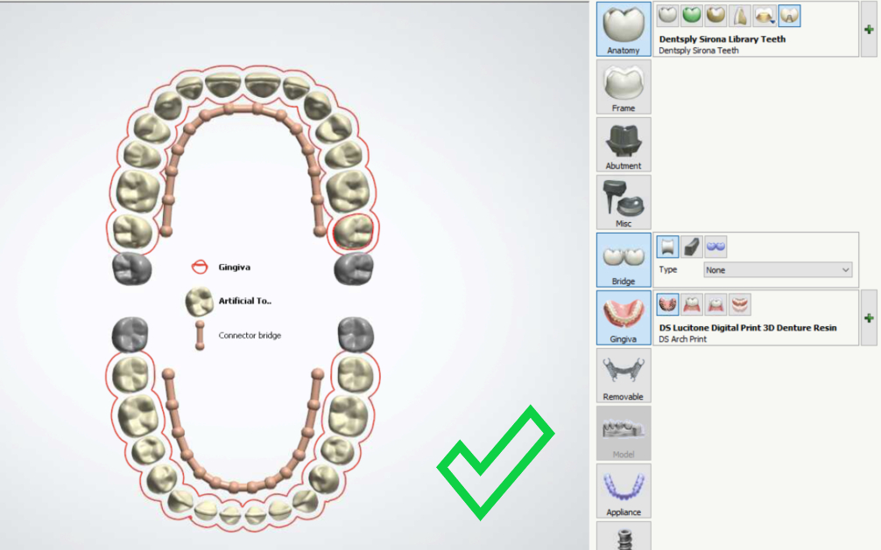Screen dimensions: 881x550
Task: Select the connector bridge type thumbnail
Action: coord(667,247)
